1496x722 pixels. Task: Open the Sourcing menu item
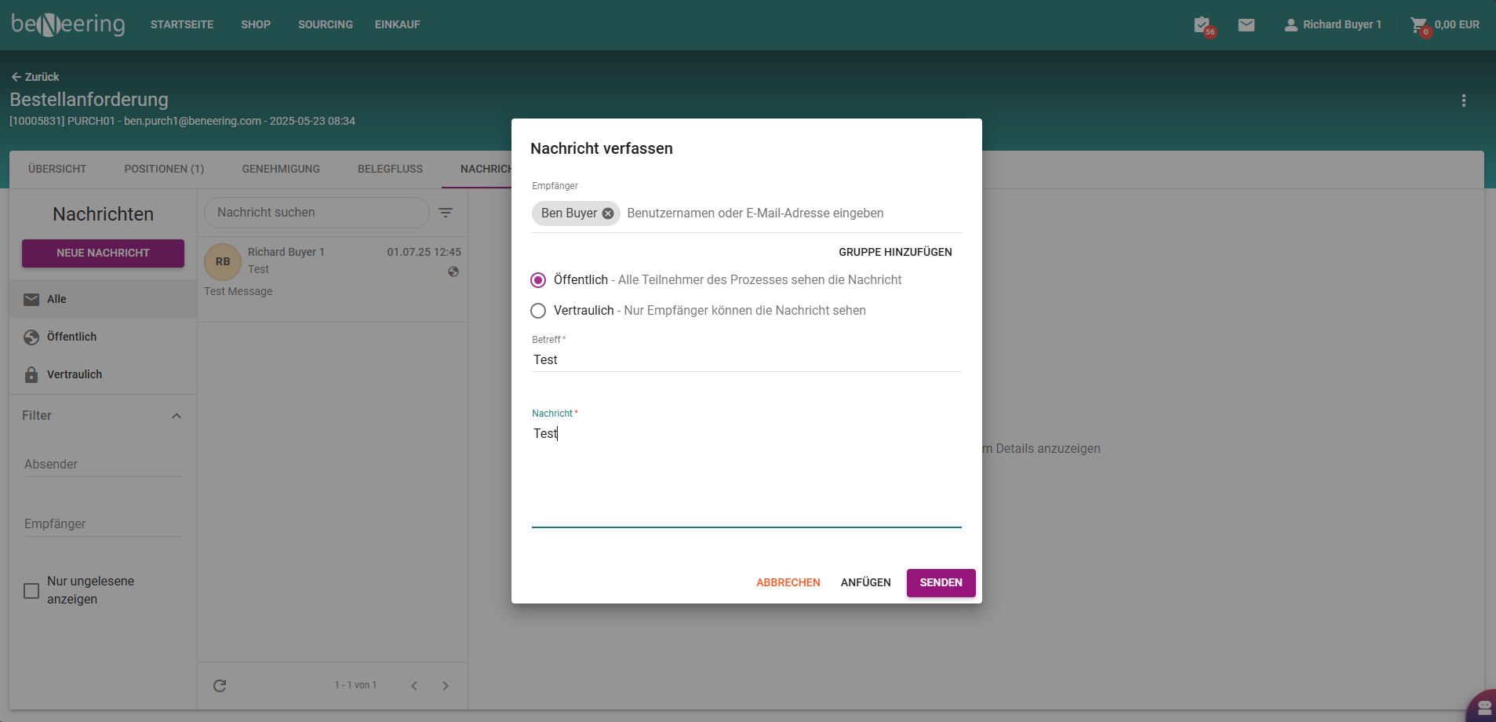pyautogui.click(x=325, y=25)
